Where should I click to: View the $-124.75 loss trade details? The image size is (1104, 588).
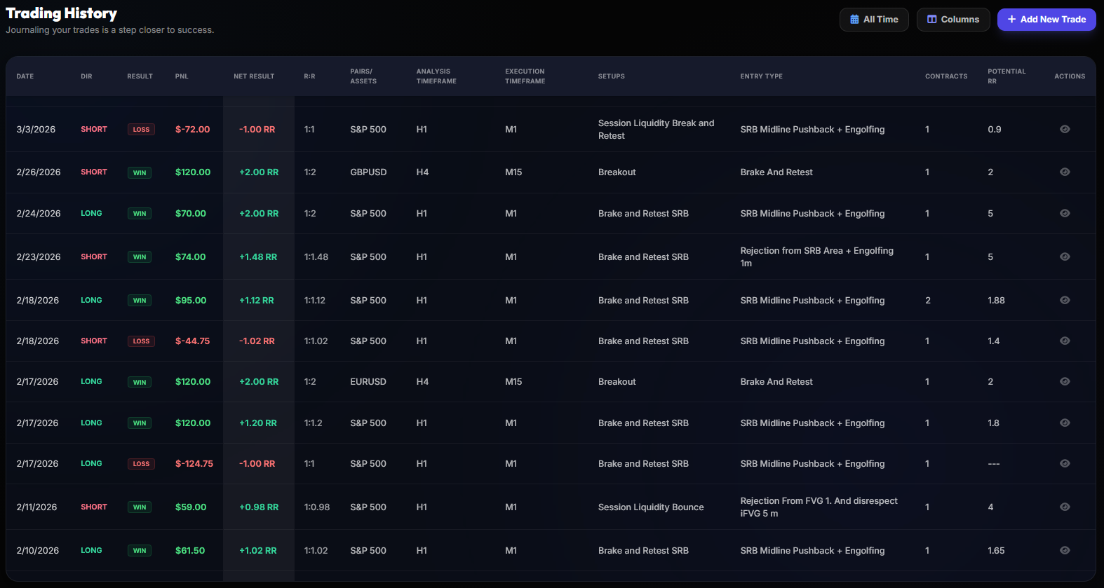point(1064,463)
